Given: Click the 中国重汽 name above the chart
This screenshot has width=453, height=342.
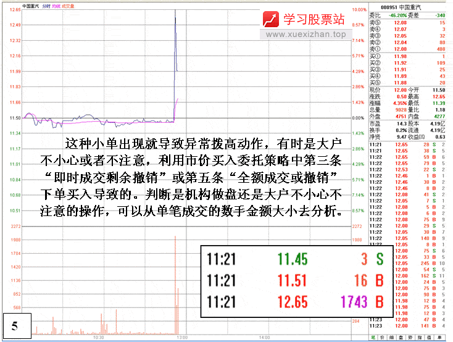Looking at the screenshot, I should click(31, 6).
